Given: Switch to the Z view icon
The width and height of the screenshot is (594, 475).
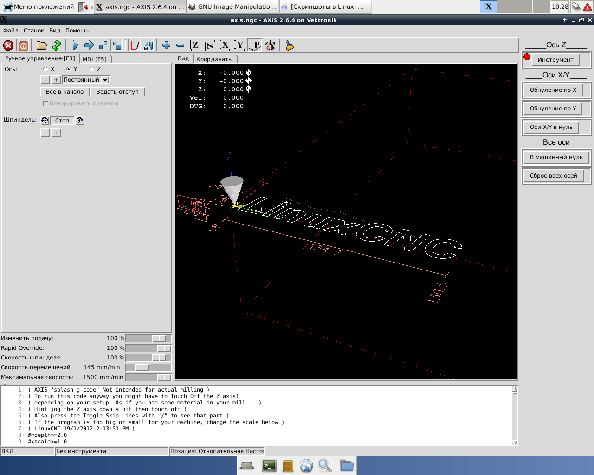Looking at the screenshot, I should (x=195, y=45).
